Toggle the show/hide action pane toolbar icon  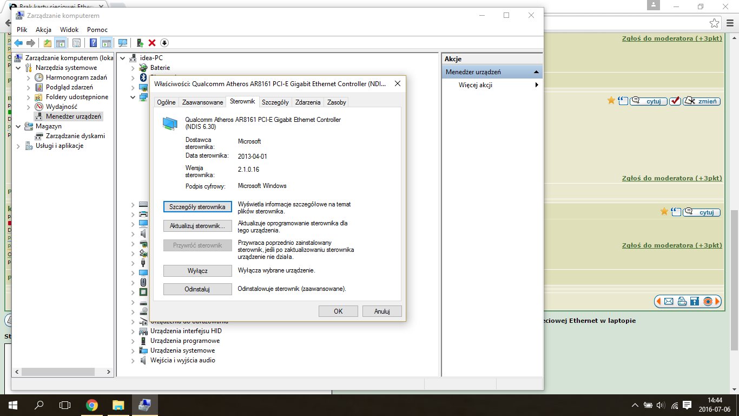(107, 43)
